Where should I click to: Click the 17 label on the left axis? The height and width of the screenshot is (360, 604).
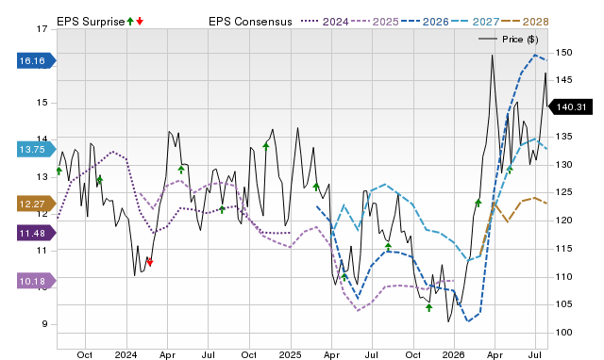point(42,29)
